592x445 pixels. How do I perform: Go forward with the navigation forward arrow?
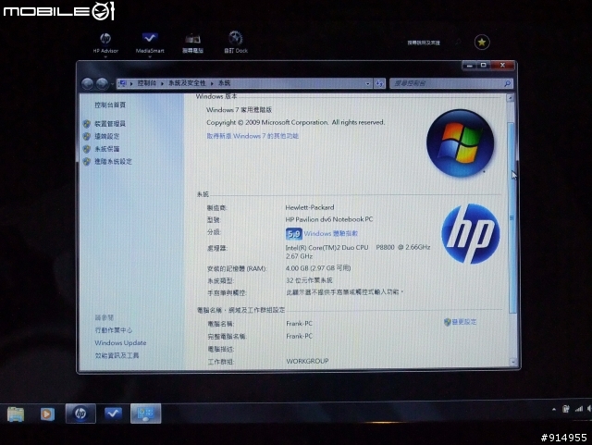tap(102, 83)
